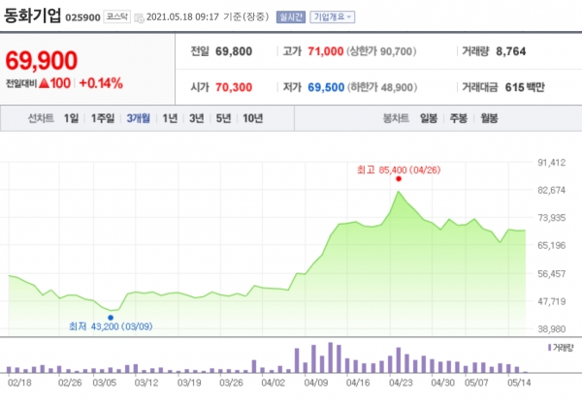Click the 코스닥 market badge
The height and width of the screenshot is (401, 582).
click(x=117, y=16)
